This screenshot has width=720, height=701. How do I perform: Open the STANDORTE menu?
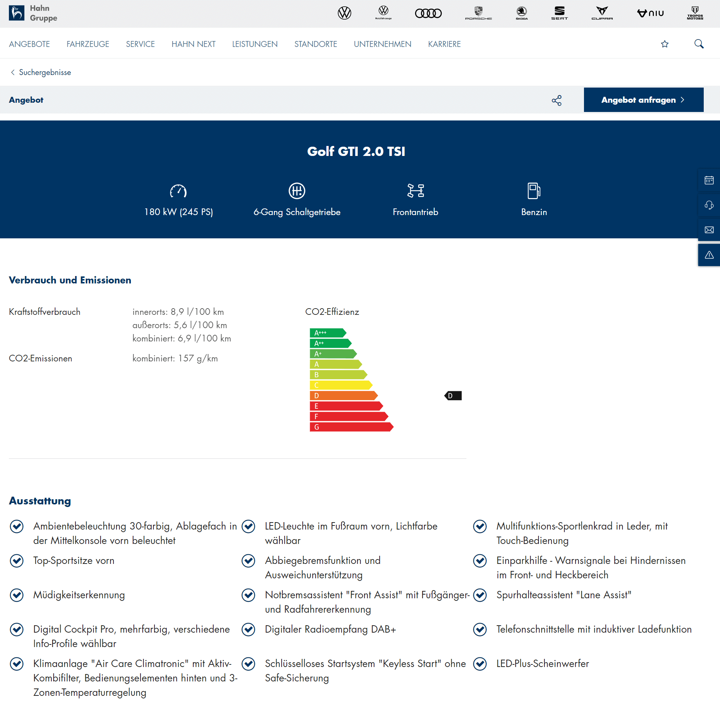[x=316, y=44]
